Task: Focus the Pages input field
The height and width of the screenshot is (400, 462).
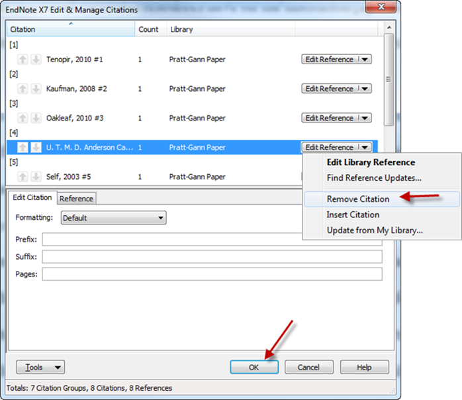Action: [212, 274]
